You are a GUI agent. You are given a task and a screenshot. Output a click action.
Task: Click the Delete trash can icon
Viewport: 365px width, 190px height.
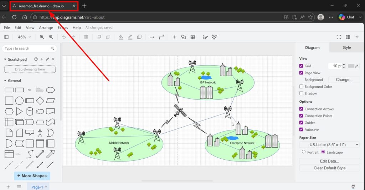pos(86,37)
